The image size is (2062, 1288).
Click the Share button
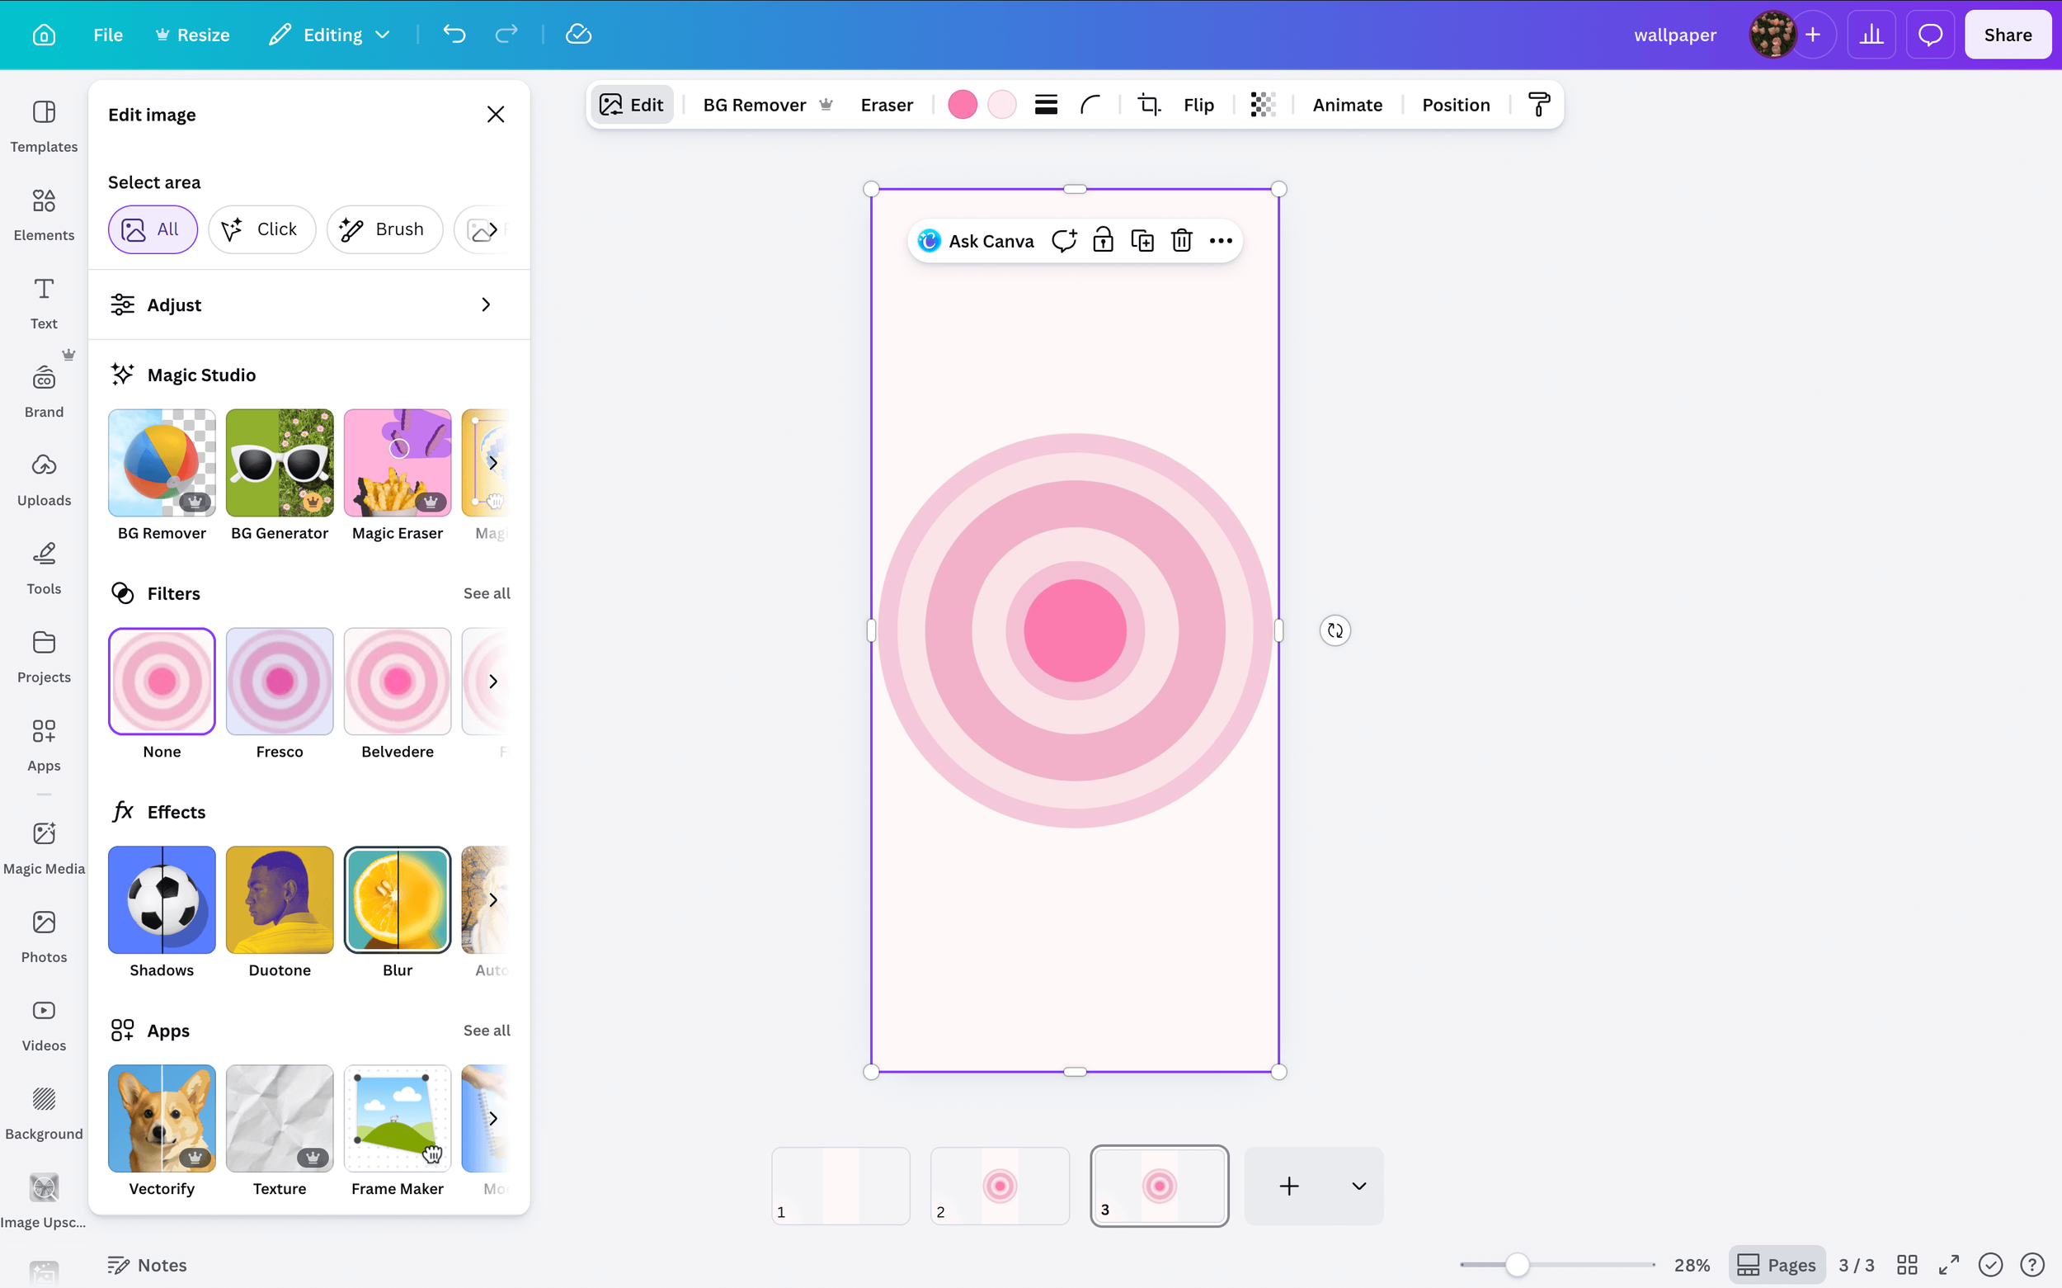(2008, 34)
